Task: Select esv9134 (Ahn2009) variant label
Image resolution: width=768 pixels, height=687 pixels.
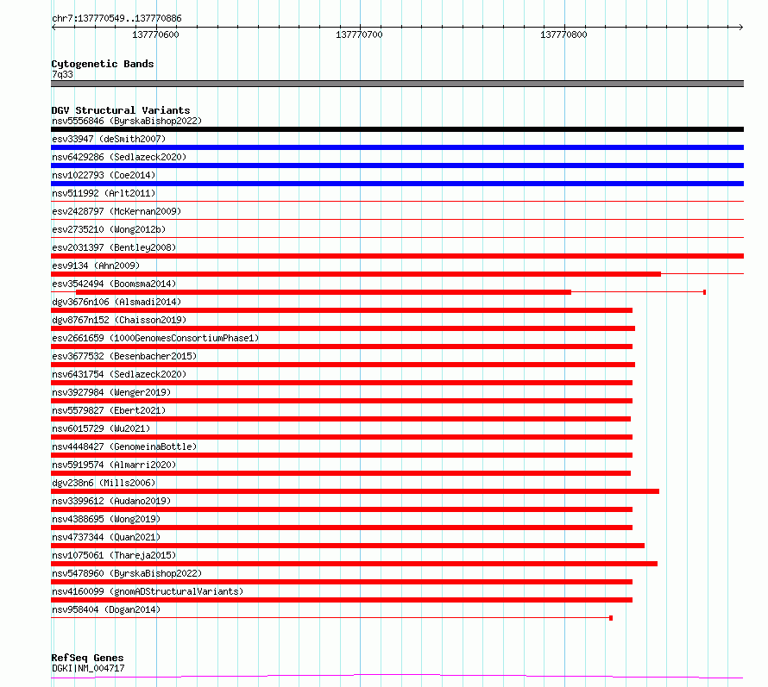Action: 96,265
